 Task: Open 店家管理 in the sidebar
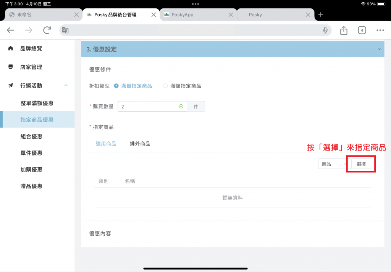pyautogui.click(x=31, y=67)
